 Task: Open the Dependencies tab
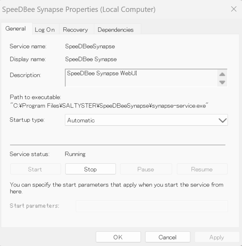click(x=115, y=30)
